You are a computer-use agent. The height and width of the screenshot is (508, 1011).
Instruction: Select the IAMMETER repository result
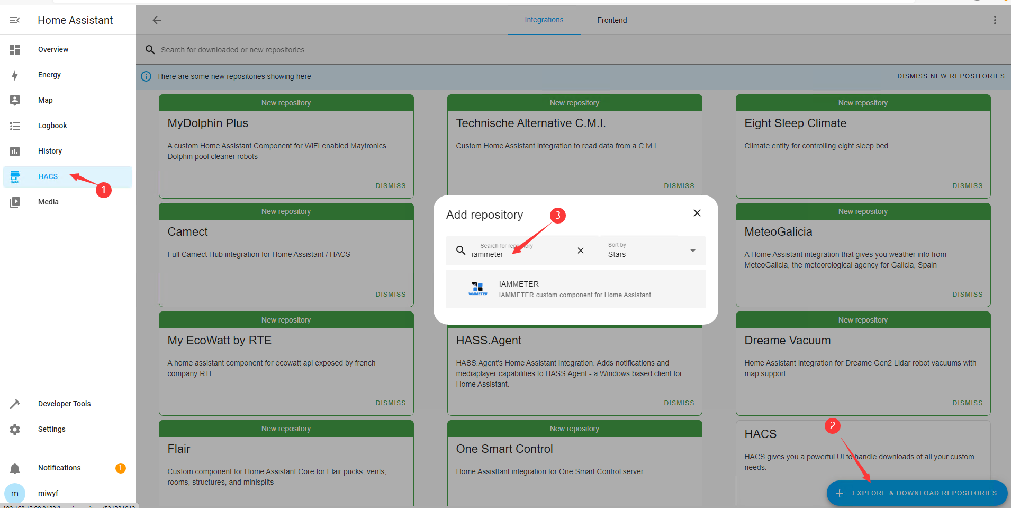[575, 289]
